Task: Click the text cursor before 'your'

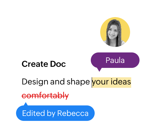Action: coord(92,83)
